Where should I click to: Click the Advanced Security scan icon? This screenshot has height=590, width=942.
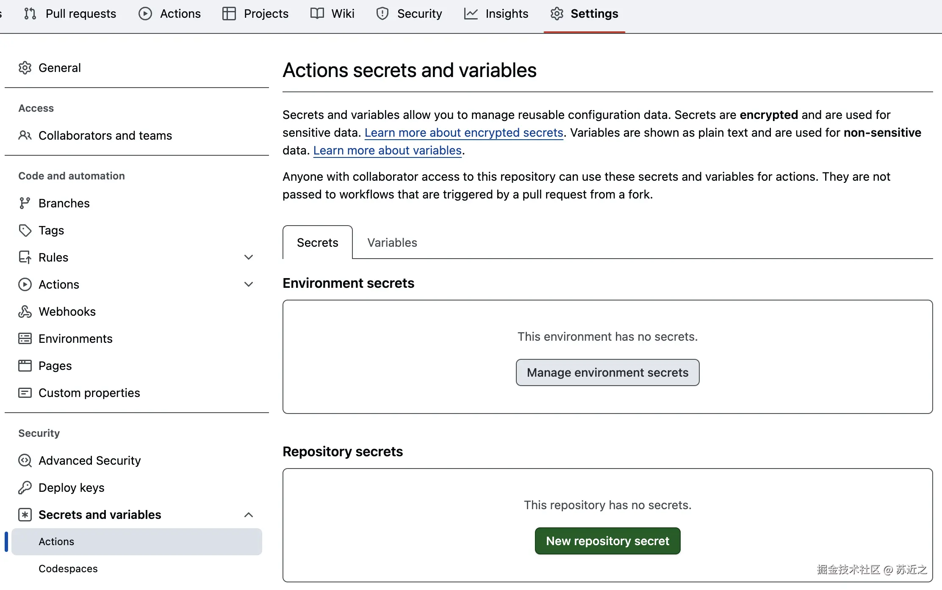tap(25, 460)
